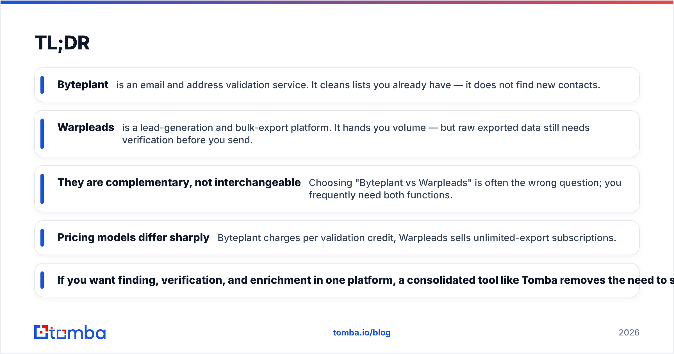
Task: Click the Byteplant validation service description text
Action: 358,85
